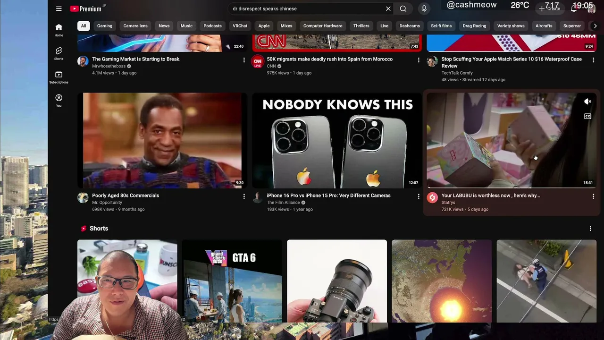Open options for the LABUBU video
Screen dimensions: 604x340
[x=593, y=196]
